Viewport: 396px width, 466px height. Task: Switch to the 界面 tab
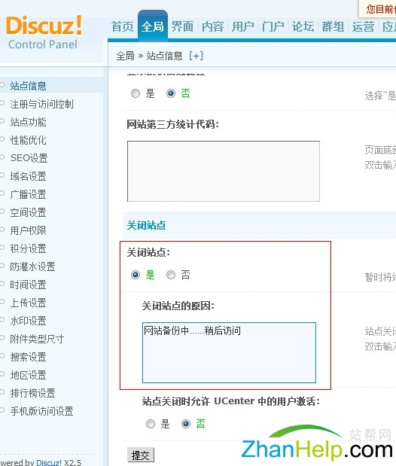[182, 26]
